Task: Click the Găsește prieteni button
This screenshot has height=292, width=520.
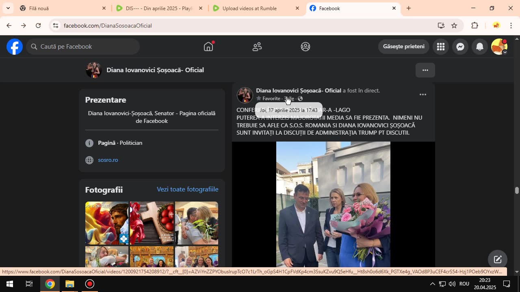Action: click(x=403, y=47)
